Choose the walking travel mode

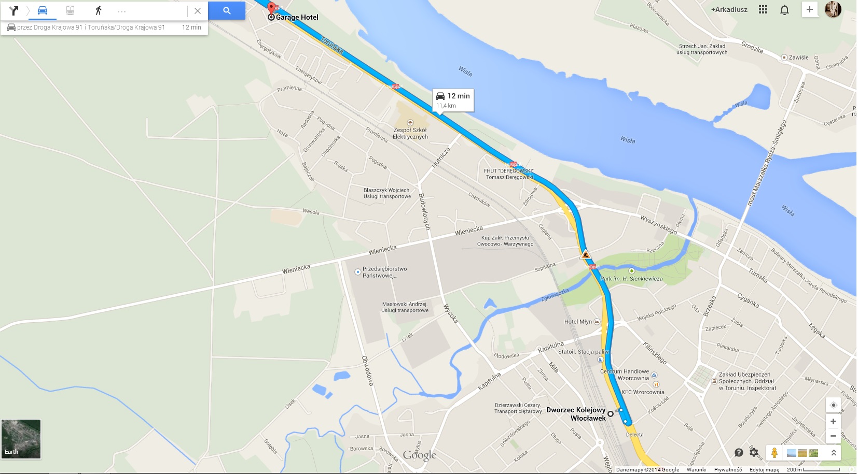(x=98, y=10)
